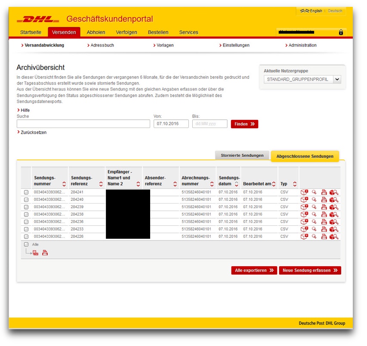Track shipment icon for row 284241
367x346 pixels.
coord(334,192)
